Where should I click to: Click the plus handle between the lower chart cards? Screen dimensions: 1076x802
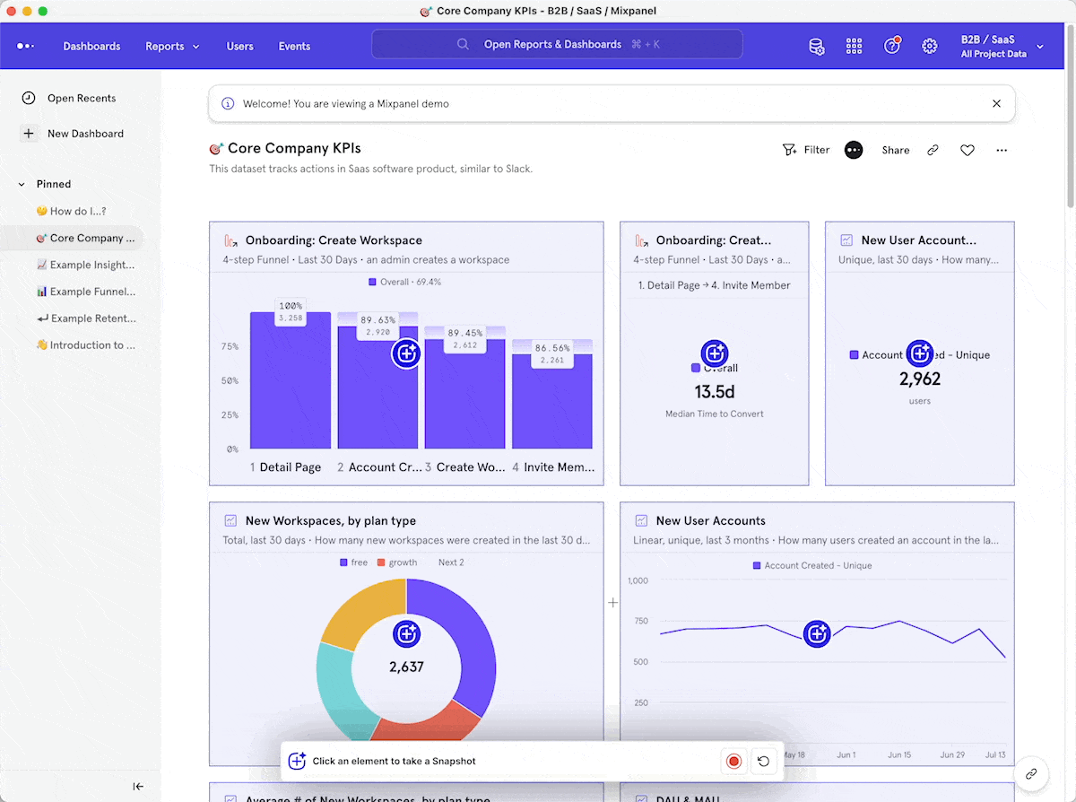pos(613,603)
